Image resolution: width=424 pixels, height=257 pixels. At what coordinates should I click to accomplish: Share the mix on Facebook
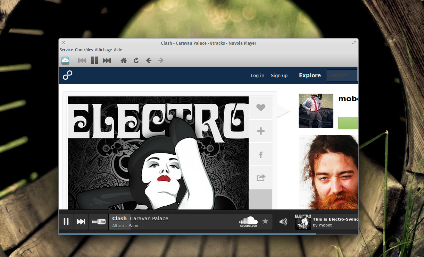click(261, 154)
